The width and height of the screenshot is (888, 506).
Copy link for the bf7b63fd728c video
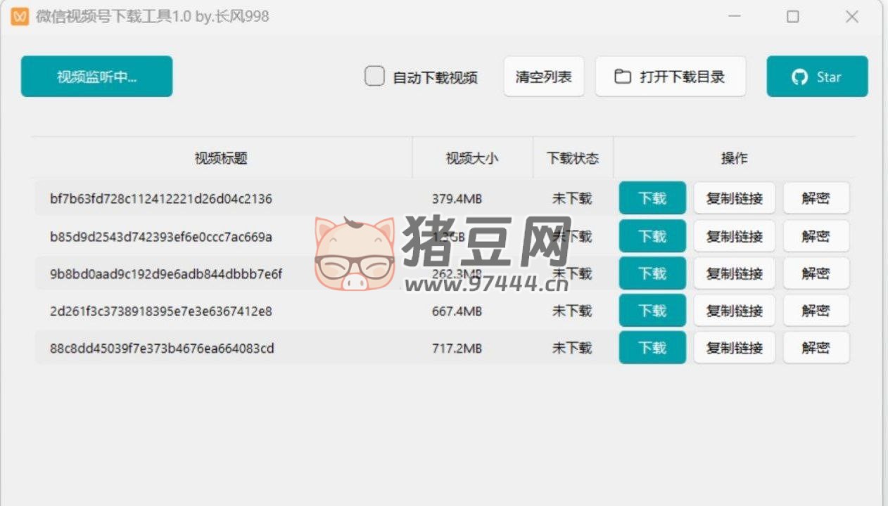[734, 198]
